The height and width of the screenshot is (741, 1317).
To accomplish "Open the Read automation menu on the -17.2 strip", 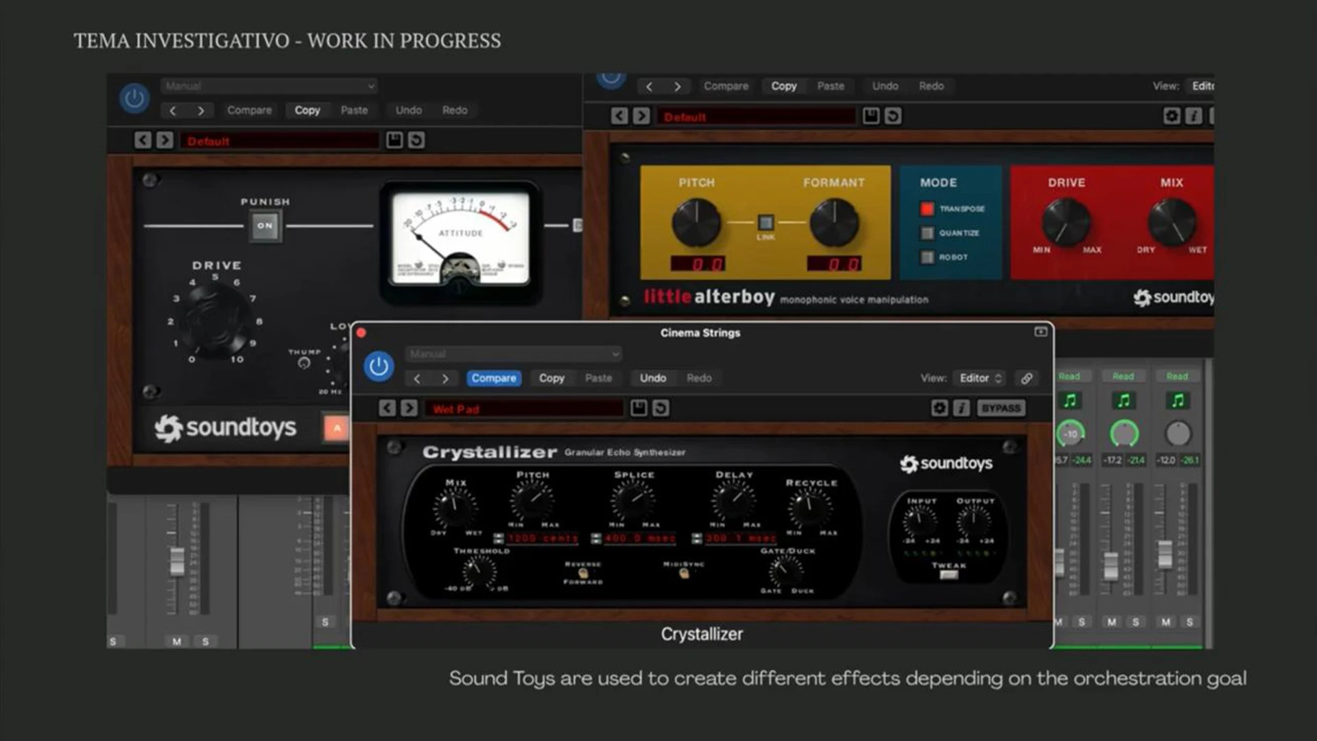I will (x=1123, y=376).
